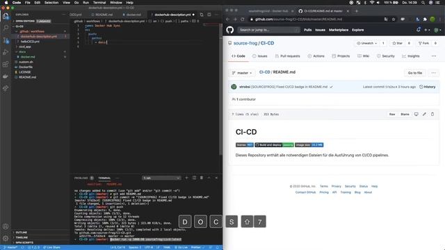Screen dimensions: 445x250
Task: Kill terminal with trash icon
Action: 202,178
